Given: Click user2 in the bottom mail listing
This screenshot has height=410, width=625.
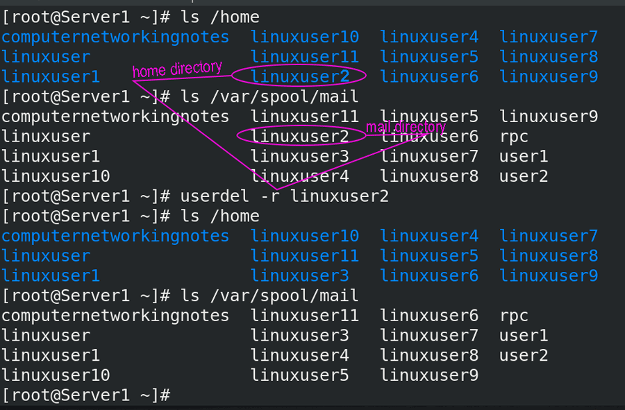Looking at the screenshot, I should coord(524,356).
